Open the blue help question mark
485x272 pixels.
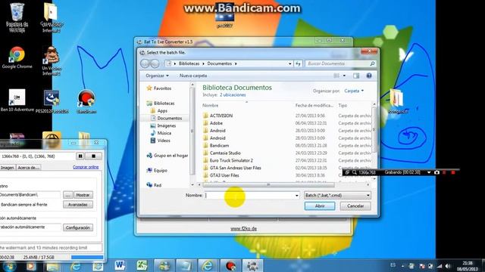pyautogui.click(x=369, y=76)
